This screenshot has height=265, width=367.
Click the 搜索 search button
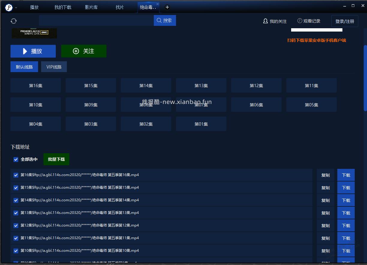pos(165,20)
